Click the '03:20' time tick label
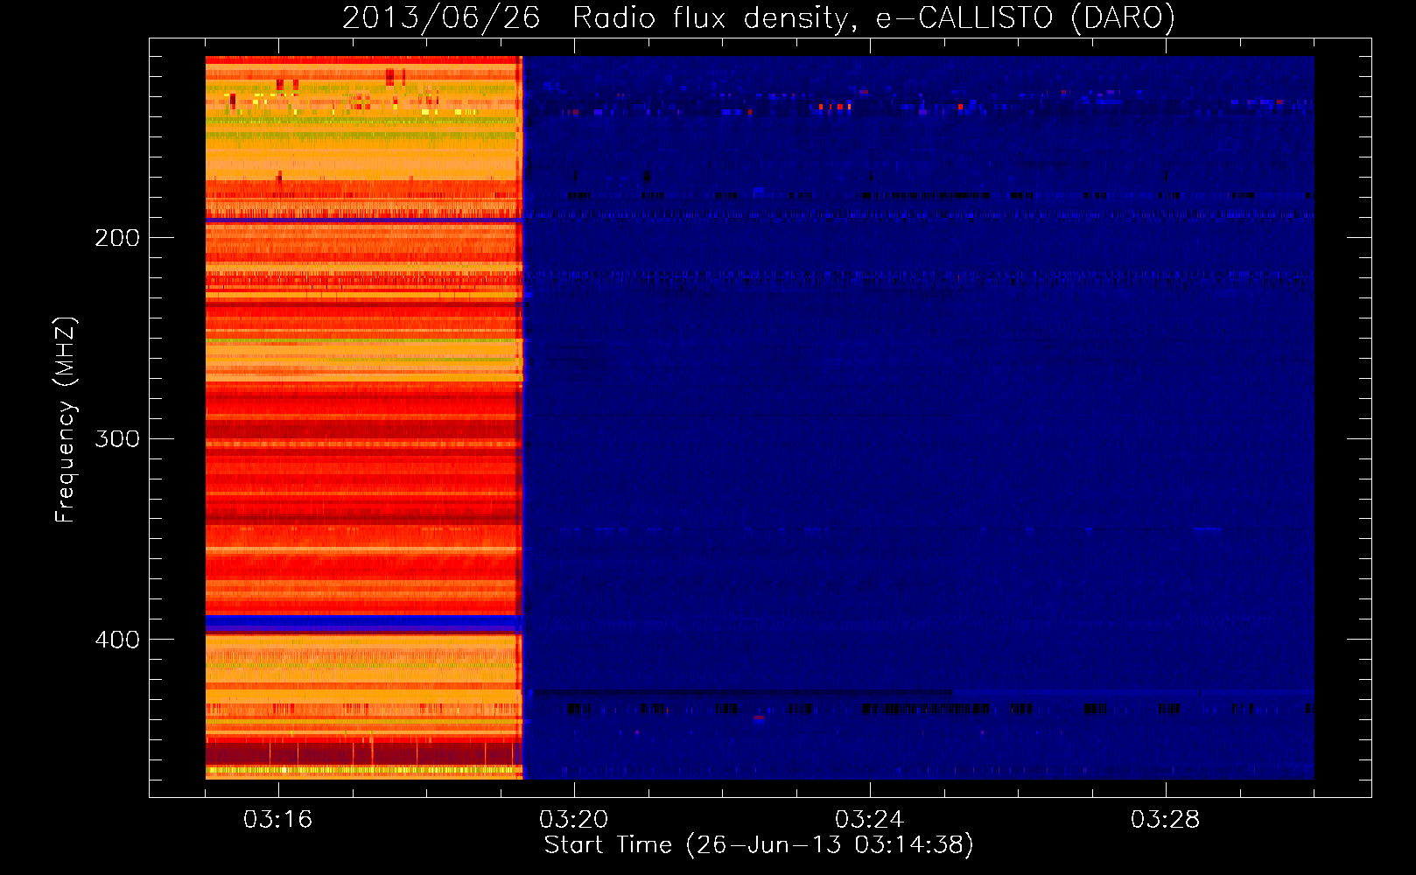 coord(574,820)
